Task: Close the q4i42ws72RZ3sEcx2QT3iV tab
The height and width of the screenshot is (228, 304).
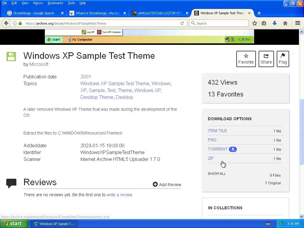Action: click(x=187, y=13)
